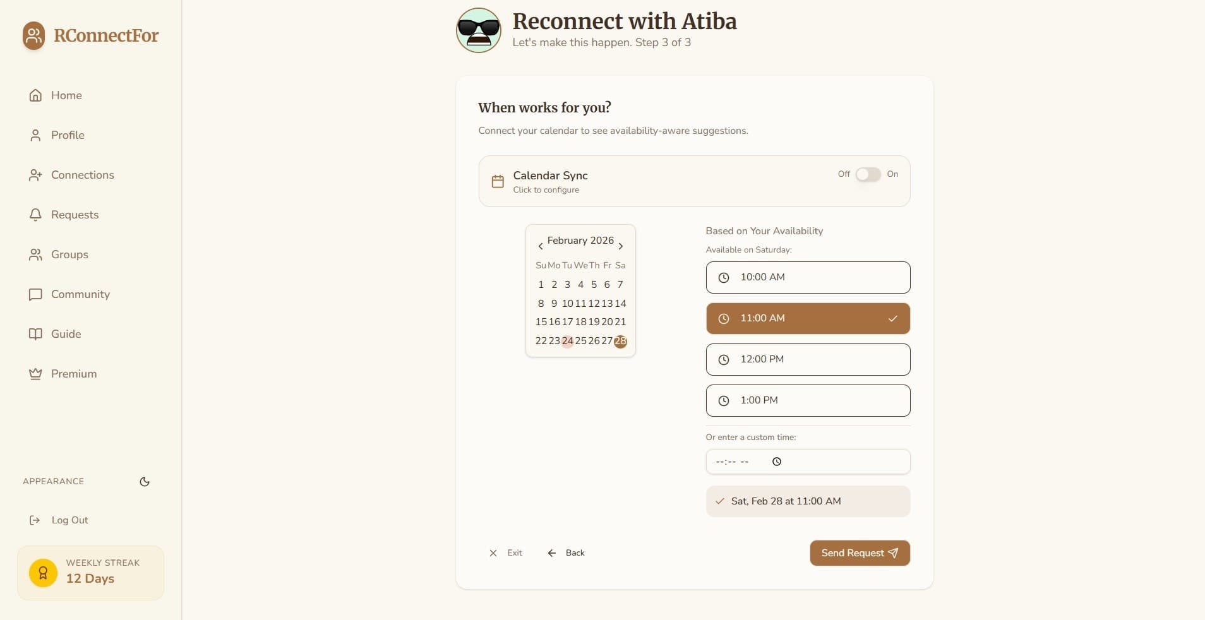Select the Home icon in sidebar
The height and width of the screenshot is (620, 1205).
[36, 95]
